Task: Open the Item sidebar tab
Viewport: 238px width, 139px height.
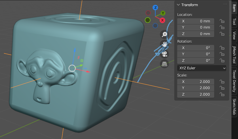Action: (x=234, y=7)
